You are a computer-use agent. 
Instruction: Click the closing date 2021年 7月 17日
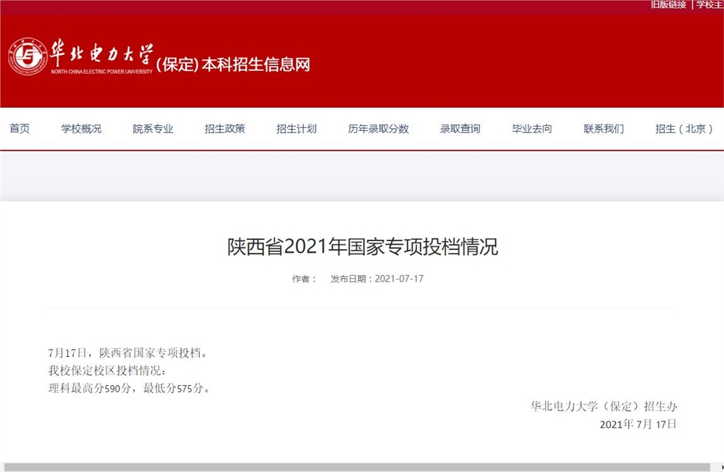click(x=639, y=424)
